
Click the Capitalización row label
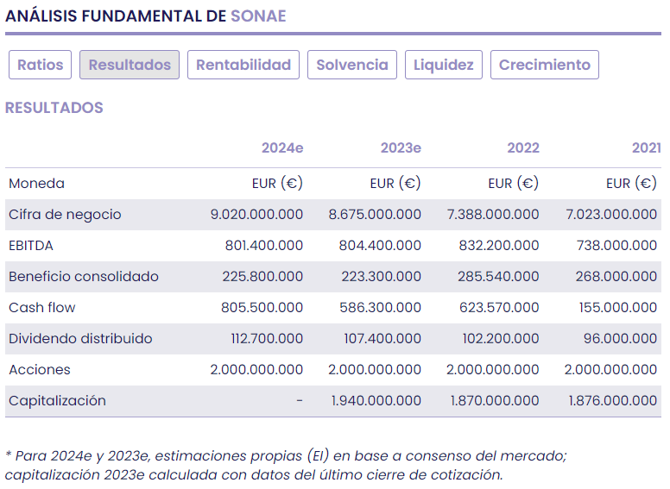coord(57,401)
